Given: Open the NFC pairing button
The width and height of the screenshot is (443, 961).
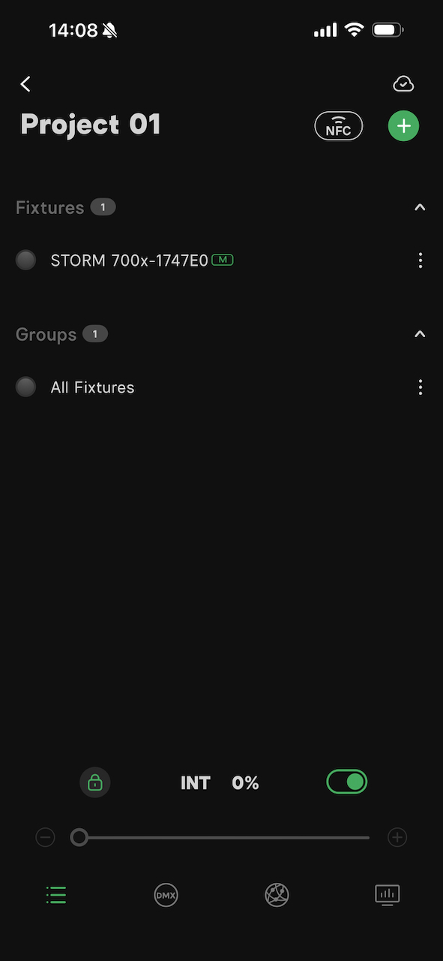Looking at the screenshot, I should pos(339,125).
